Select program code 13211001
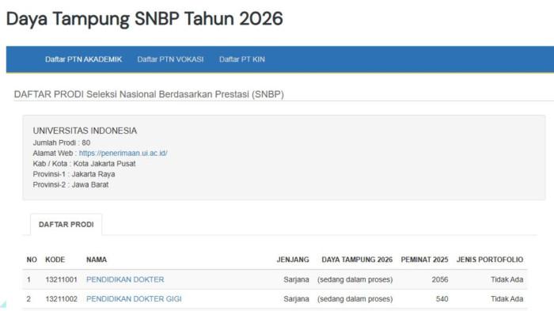The width and height of the screenshot is (554, 311). [61, 279]
